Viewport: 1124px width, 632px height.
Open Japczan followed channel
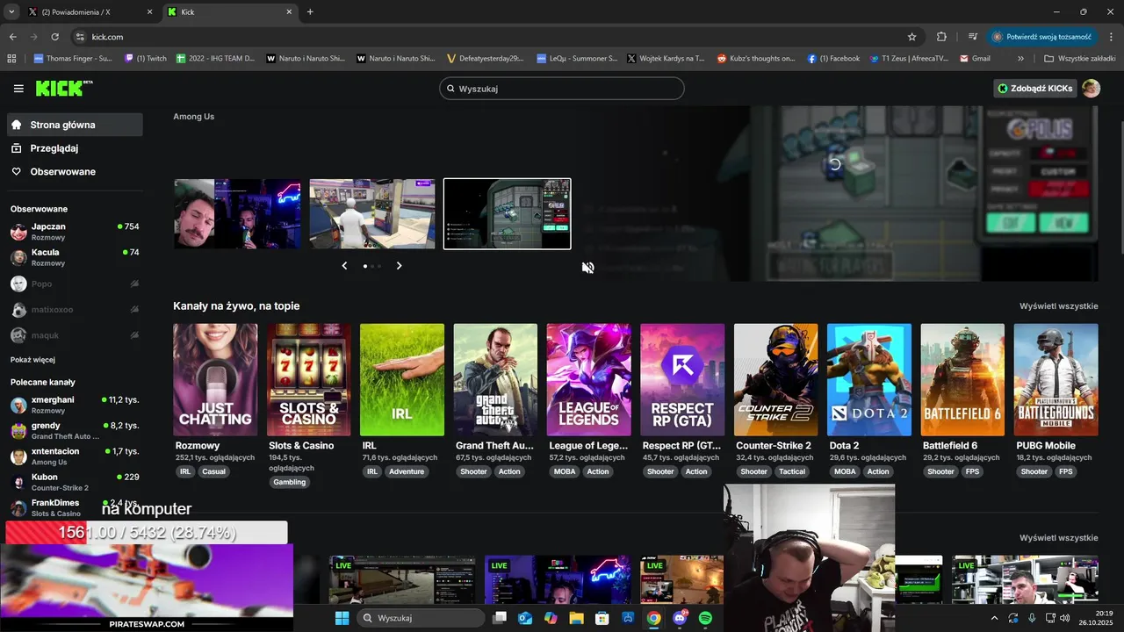[75, 232]
